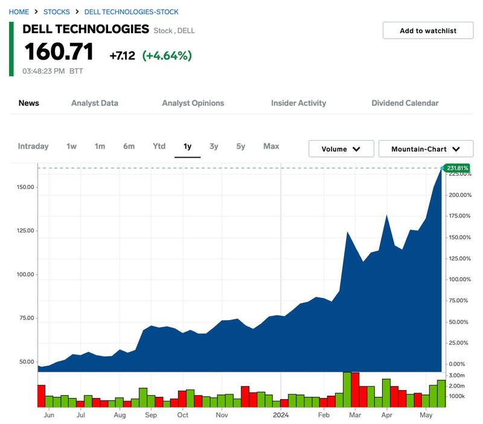
Task: Click the DELL TECHNOLOGIES heading
Action: [86, 29]
